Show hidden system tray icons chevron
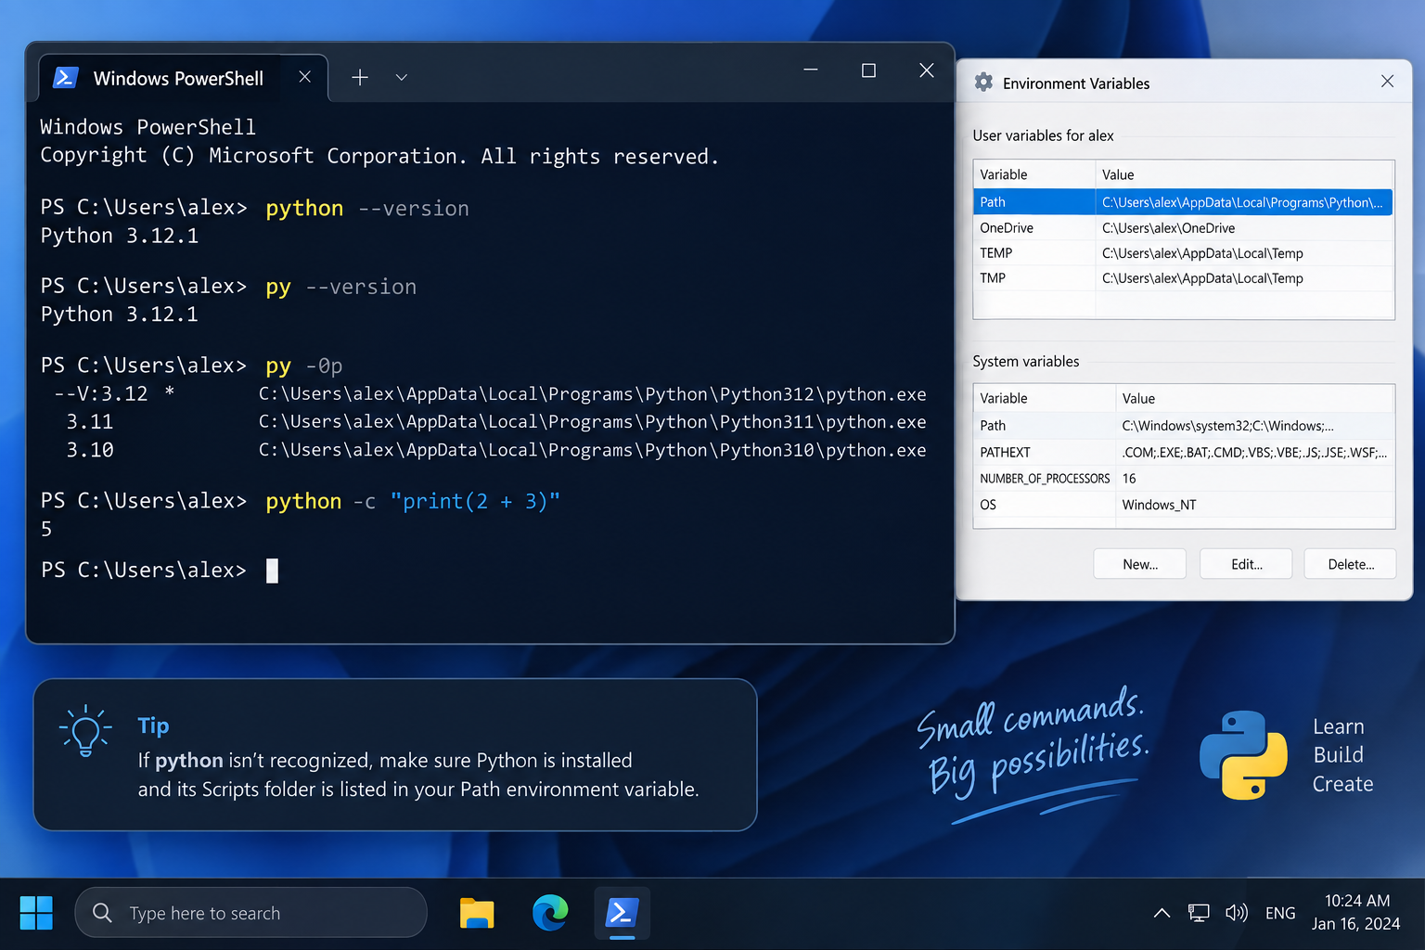Screen dimensions: 1425x950 coord(1162,913)
